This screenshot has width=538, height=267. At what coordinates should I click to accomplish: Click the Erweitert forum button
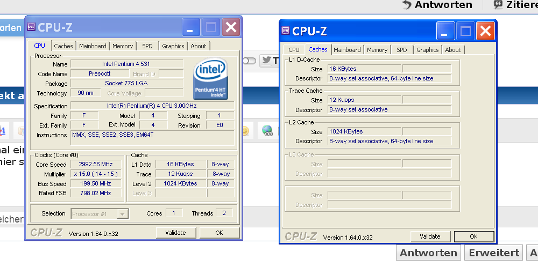[x=493, y=253]
